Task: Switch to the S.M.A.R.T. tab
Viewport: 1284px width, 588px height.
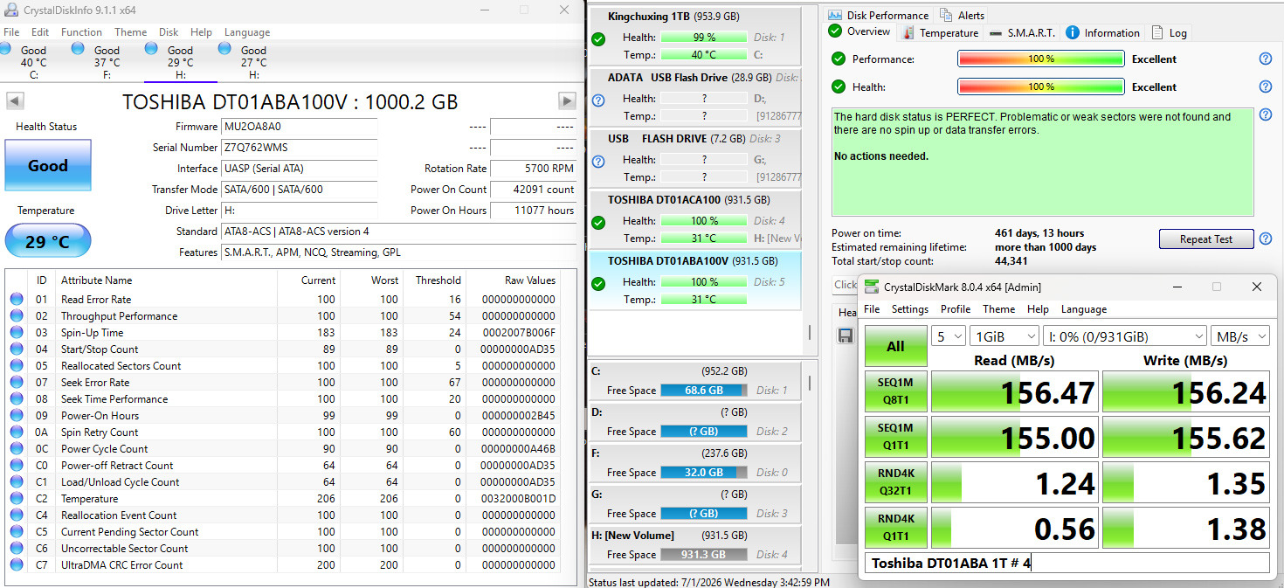Action: (x=1022, y=33)
